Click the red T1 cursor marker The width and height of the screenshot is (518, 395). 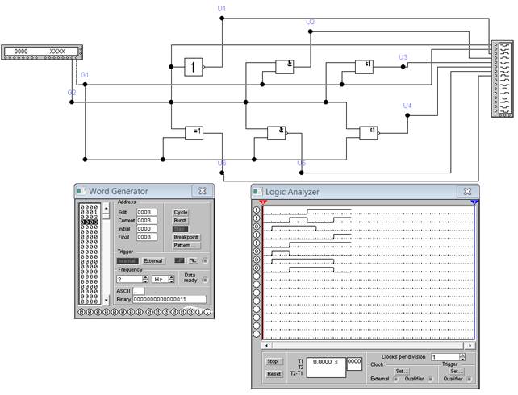coord(264,202)
